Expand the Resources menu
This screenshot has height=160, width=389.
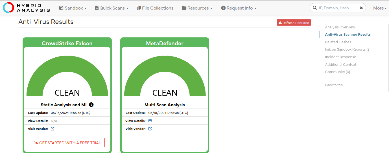pyautogui.click(x=197, y=8)
